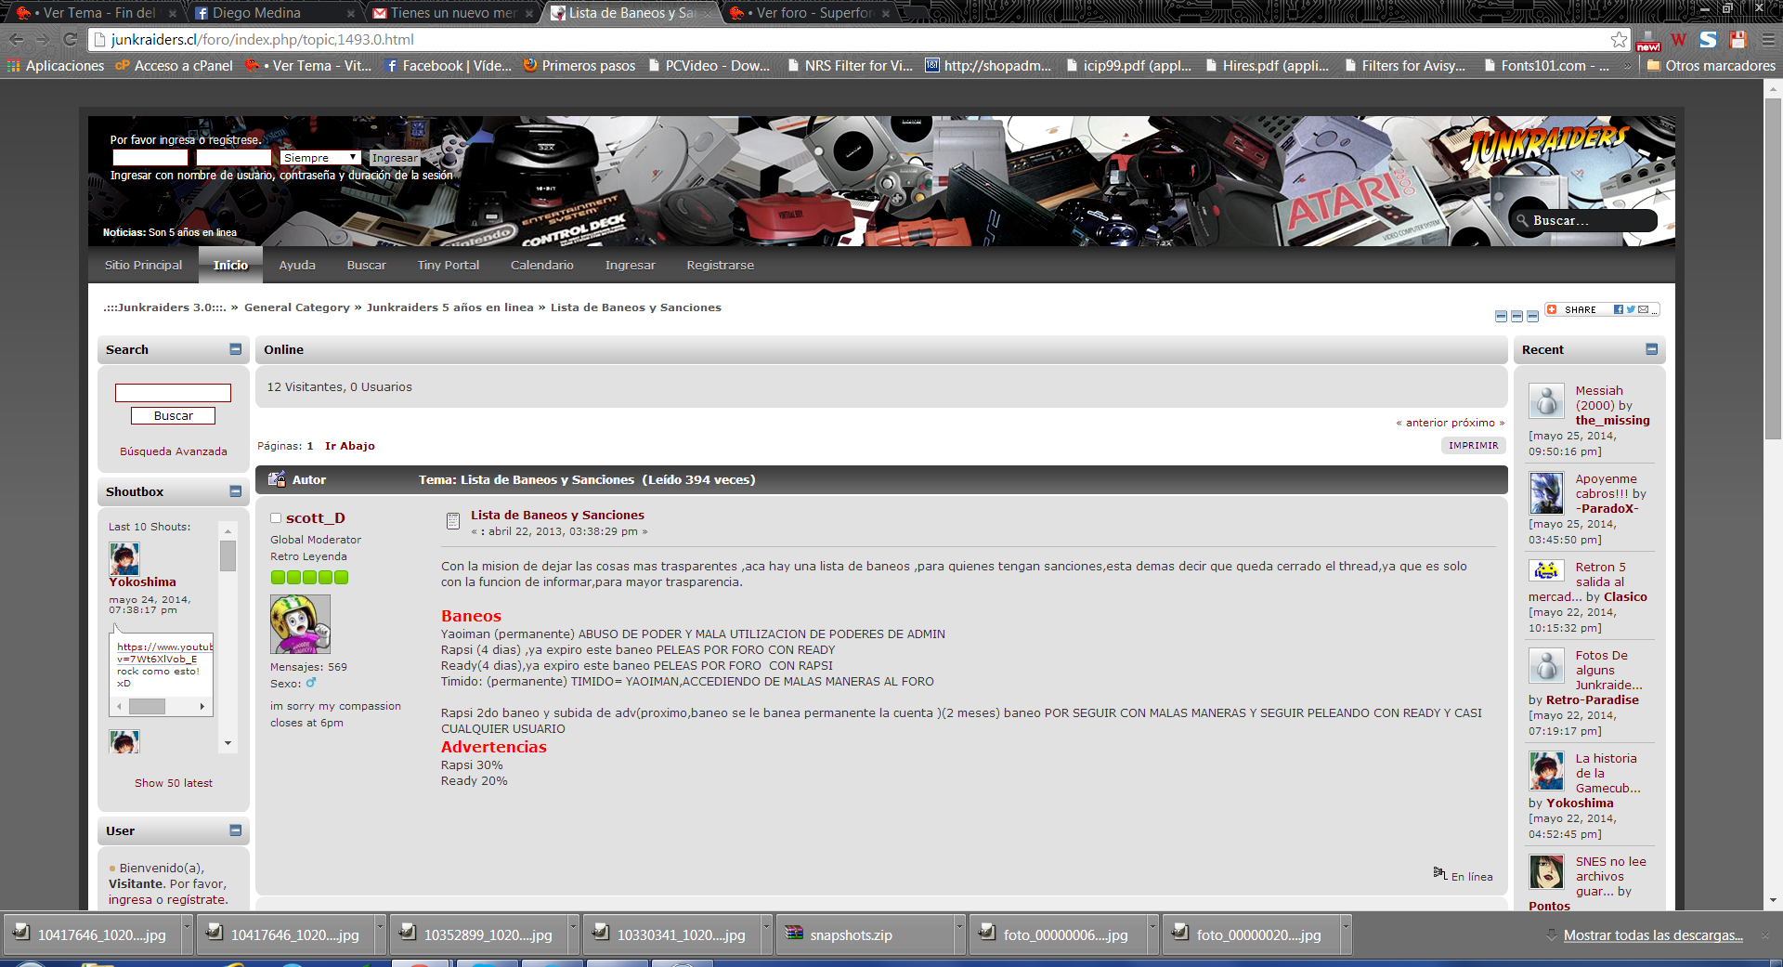Screen dimensions: 1783x967
Task: Open dropdown arrow for snapshots.zip download
Action: click(958, 927)
